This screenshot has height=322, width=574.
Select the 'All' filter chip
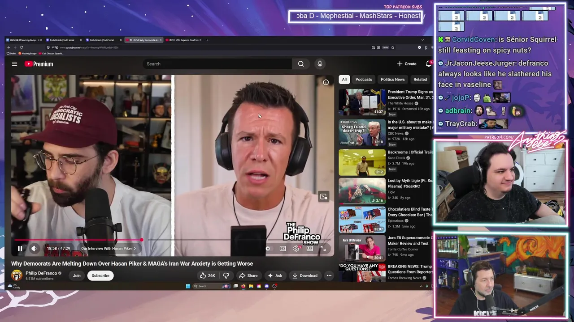[x=344, y=80]
